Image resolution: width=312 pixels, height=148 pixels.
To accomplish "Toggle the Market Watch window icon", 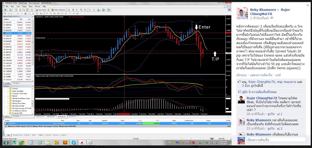I will pyautogui.click(x=16, y=10).
